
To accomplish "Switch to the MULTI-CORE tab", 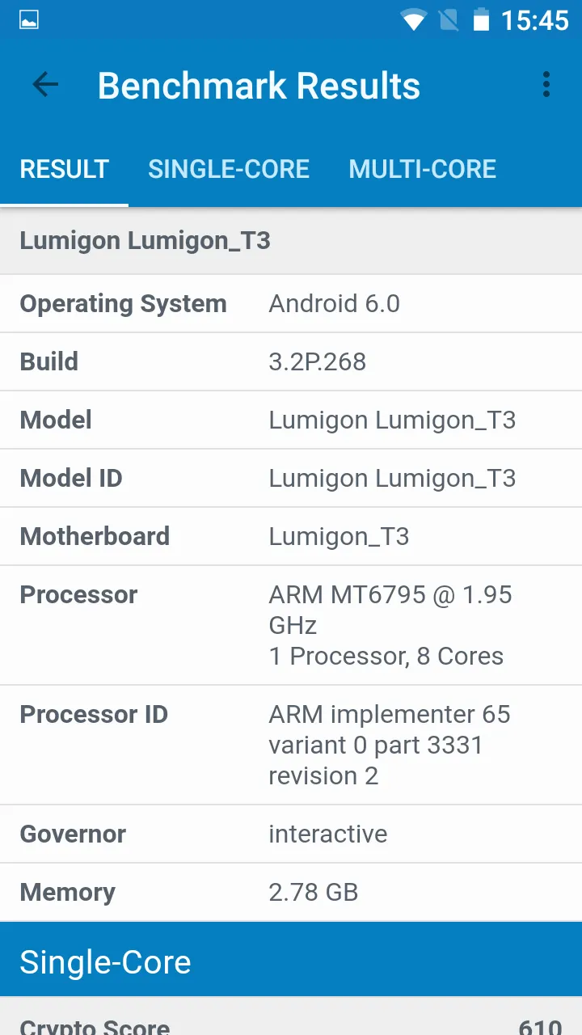I will pyautogui.click(x=422, y=169).
